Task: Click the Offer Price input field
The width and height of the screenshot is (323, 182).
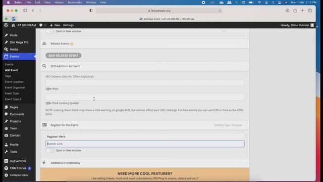Action: click(145, 83)
